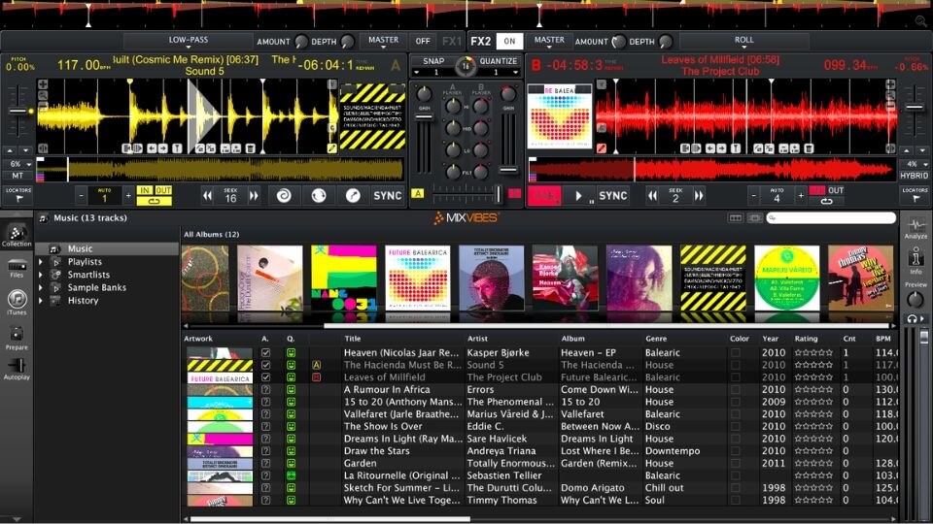
Task: Open the Collection panel icon
Action: coord(17,232)
